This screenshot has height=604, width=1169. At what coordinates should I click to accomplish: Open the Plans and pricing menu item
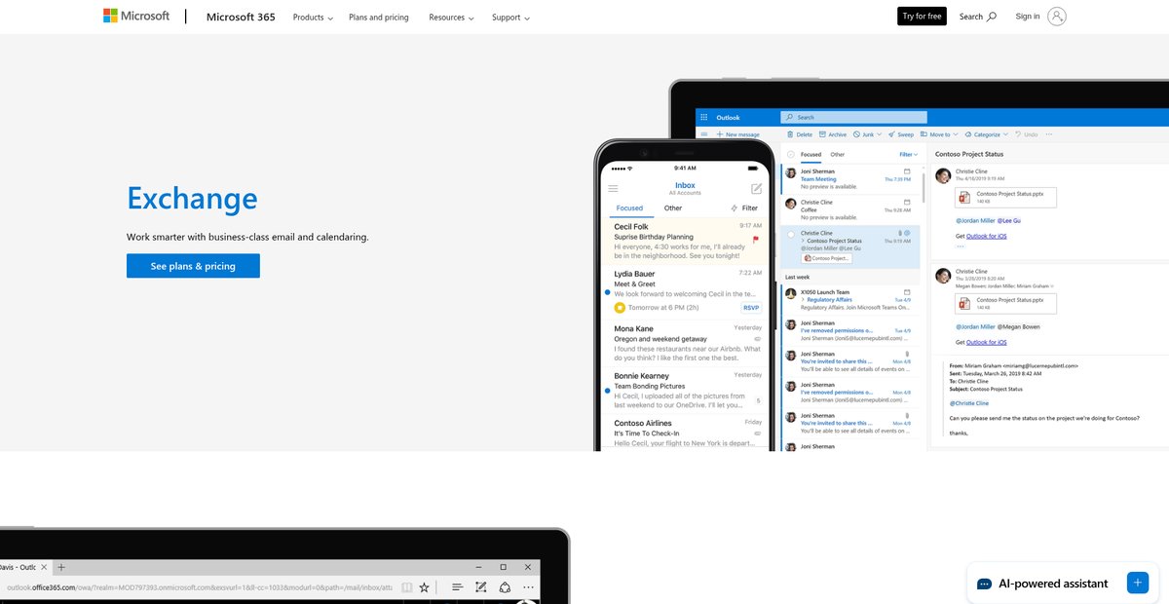click(x=379, y=18)
